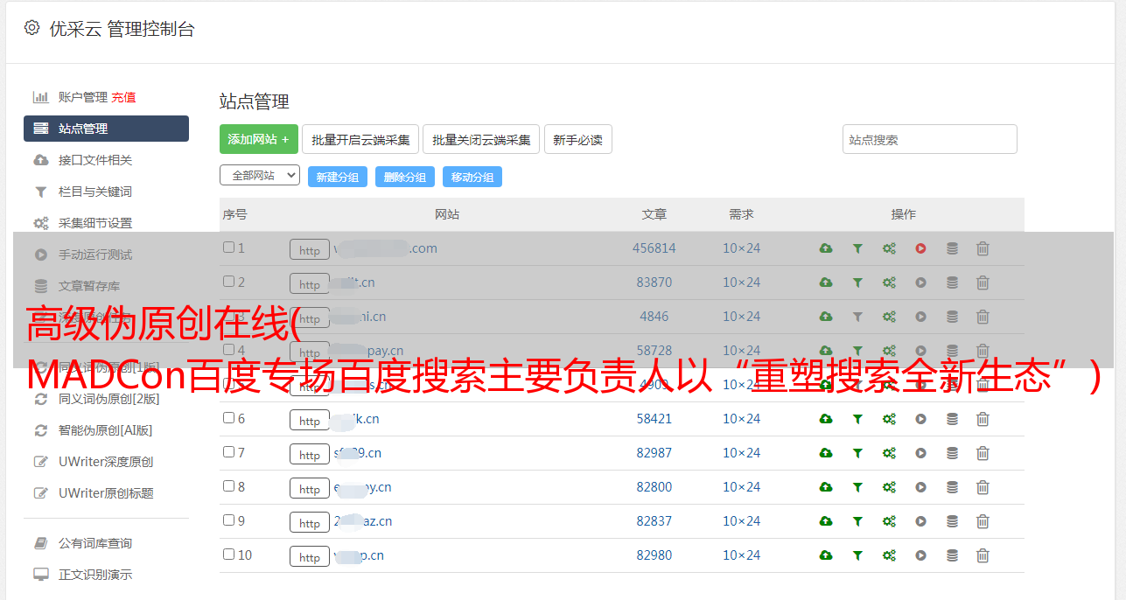Click the 删除分组 button

[405, 177]
